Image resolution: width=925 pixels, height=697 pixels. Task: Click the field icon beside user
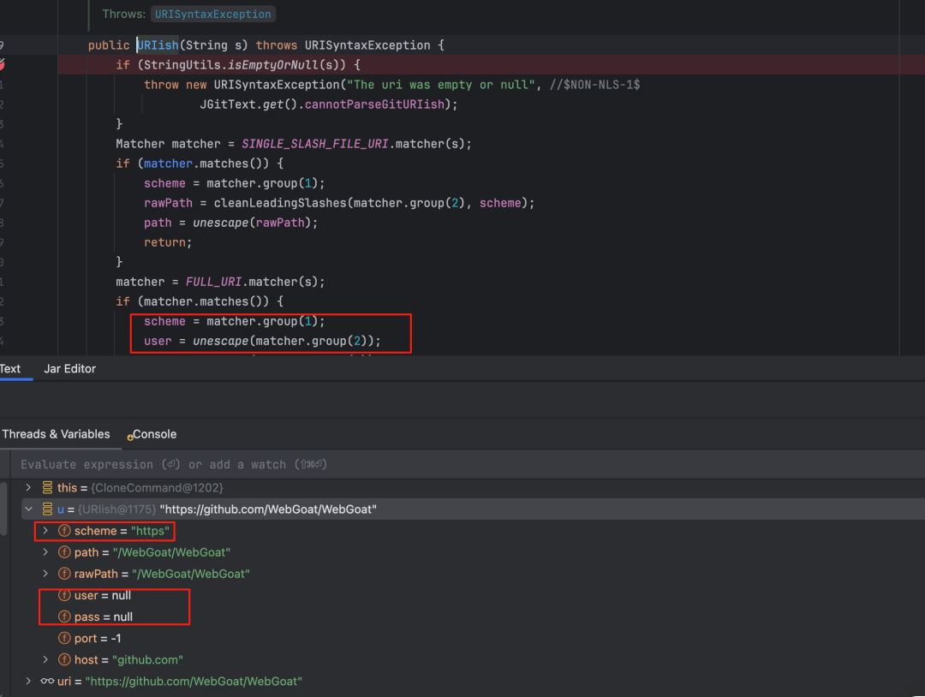[x=64, y=596]
